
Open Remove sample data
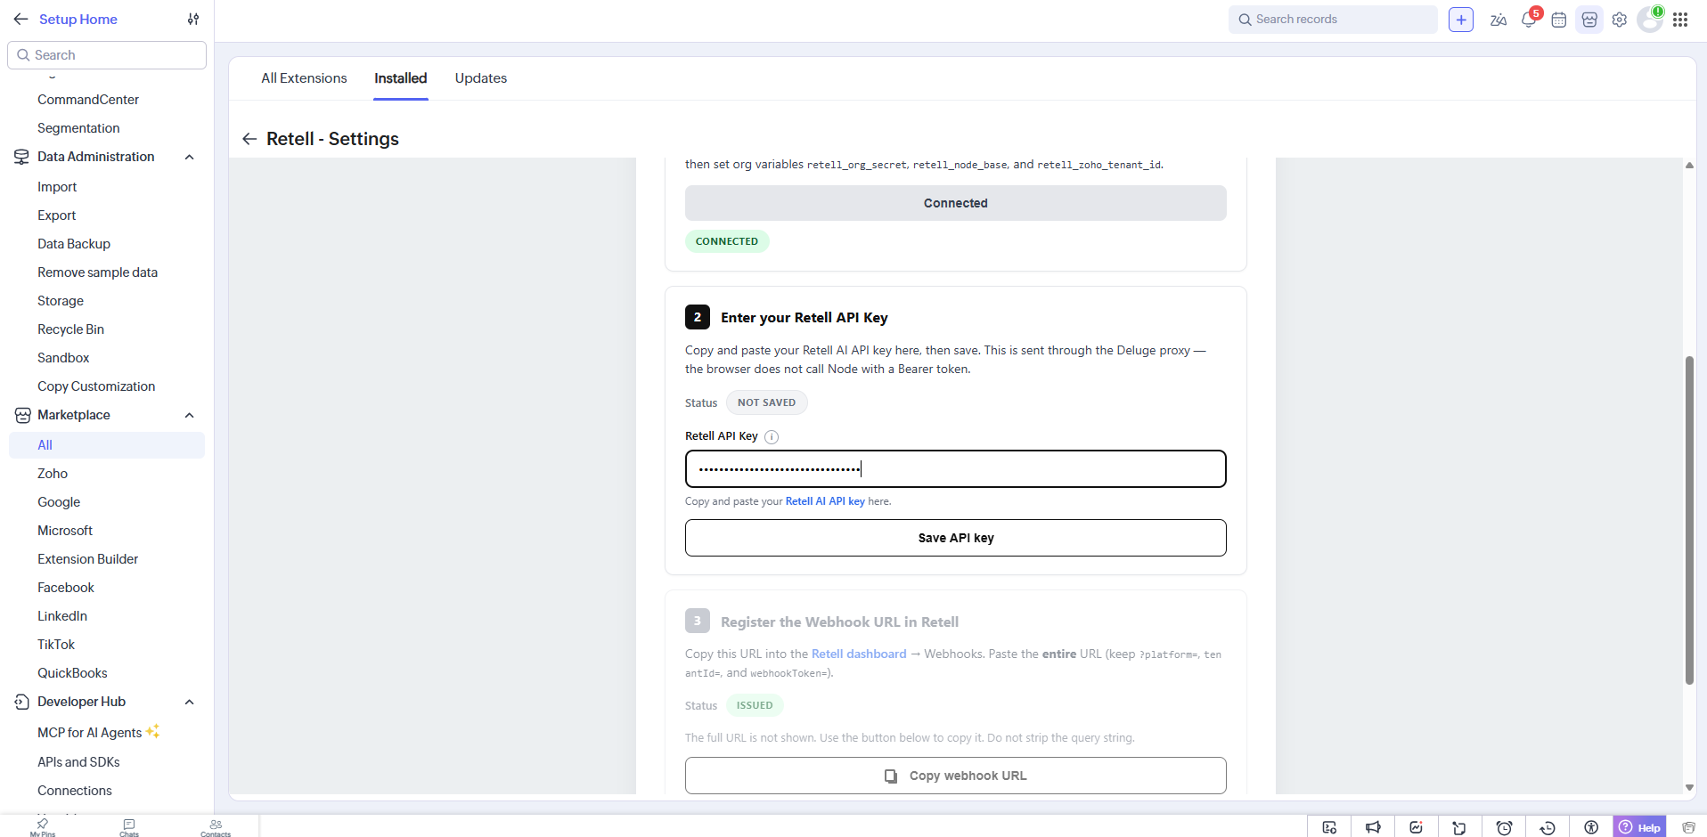tap(97, 272)
